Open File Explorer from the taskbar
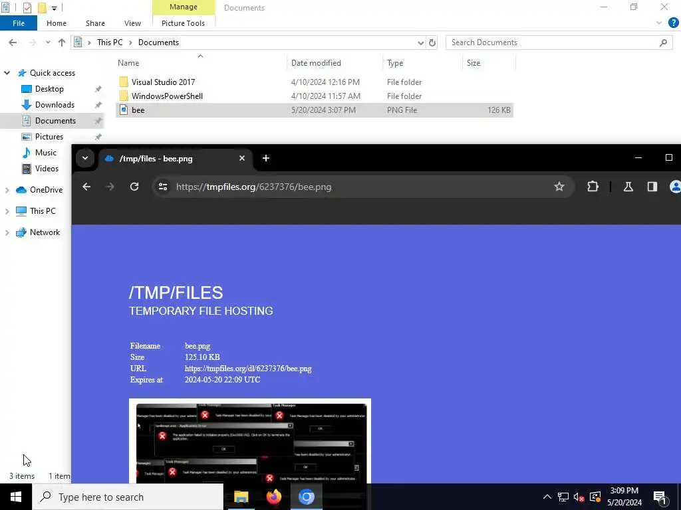Screen dimensions: 681x510 241,497
